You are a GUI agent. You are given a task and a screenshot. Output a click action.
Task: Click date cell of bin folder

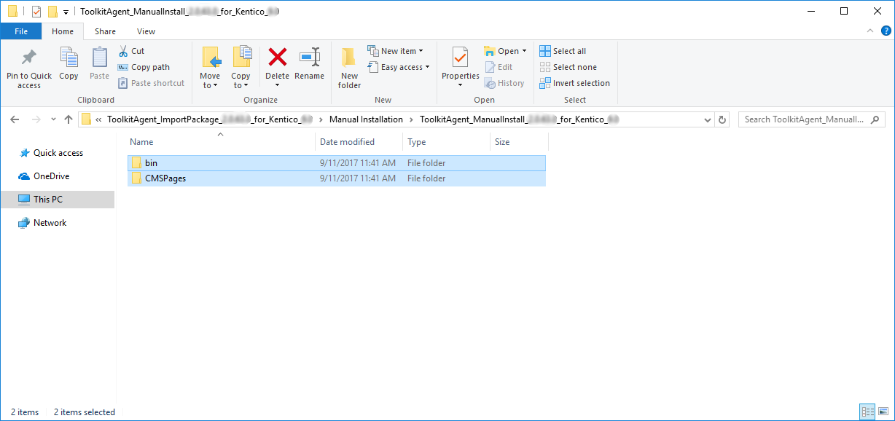pyautogui.click(x=358, y=163)
